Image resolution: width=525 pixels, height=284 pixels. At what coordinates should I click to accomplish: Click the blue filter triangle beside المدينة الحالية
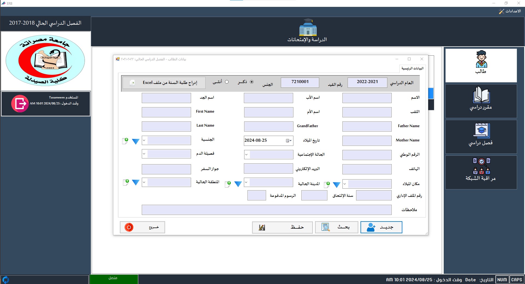coord(238,184)
